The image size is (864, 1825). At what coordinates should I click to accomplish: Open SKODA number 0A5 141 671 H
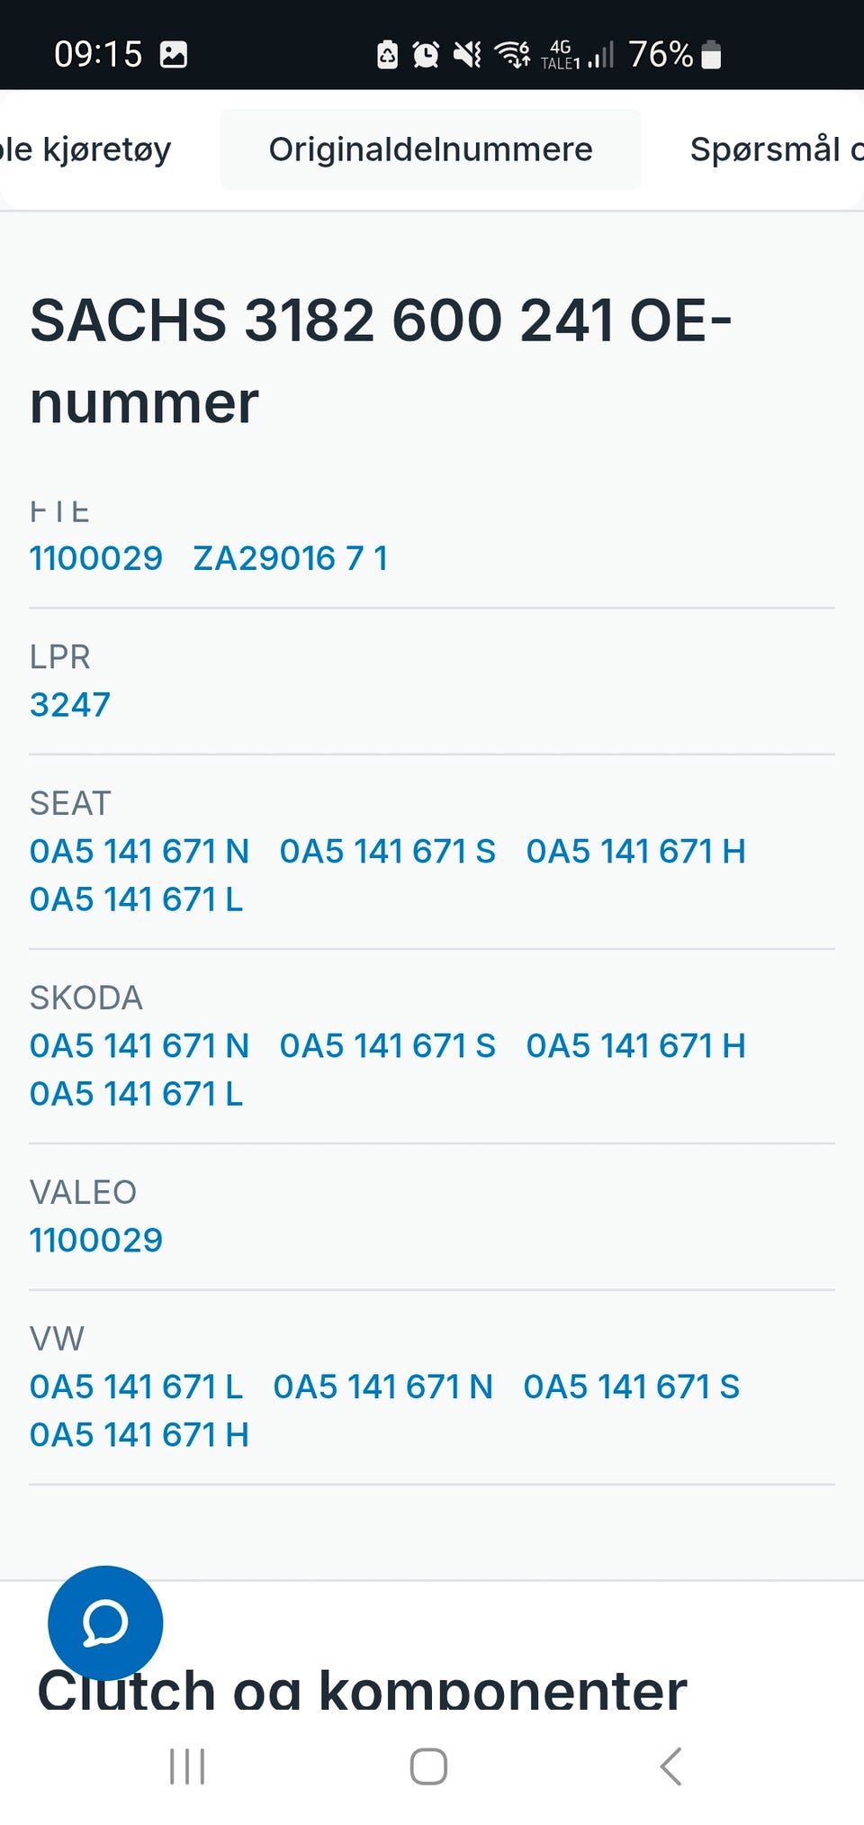click(635, 1045)
